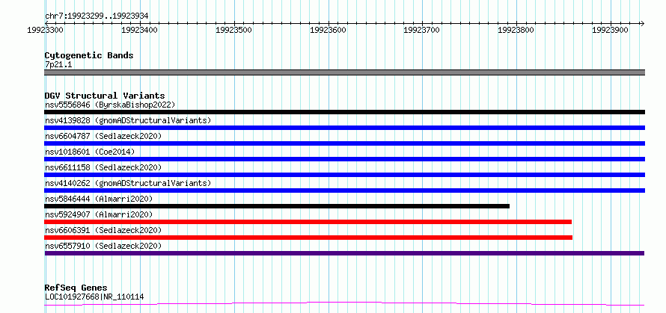This screenshot has height=313, width=666.
Task: Click ruler position 19923900
Action: [x=611, y=30]
